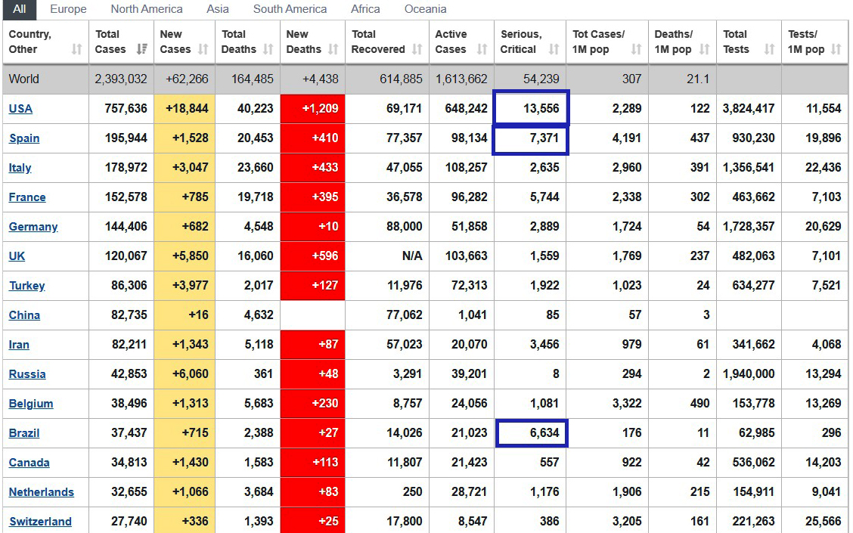
Task: Click the Switzerland country link
Action: click(x=40, y=522)
